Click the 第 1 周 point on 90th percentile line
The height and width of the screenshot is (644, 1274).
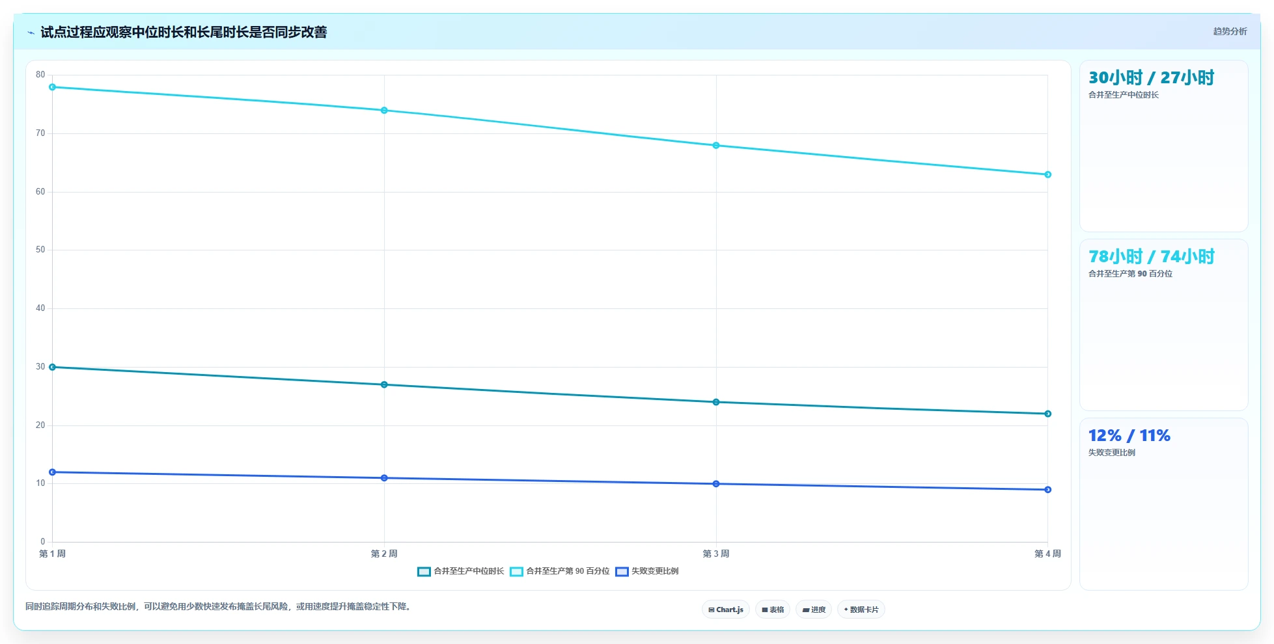pos(52,87)
